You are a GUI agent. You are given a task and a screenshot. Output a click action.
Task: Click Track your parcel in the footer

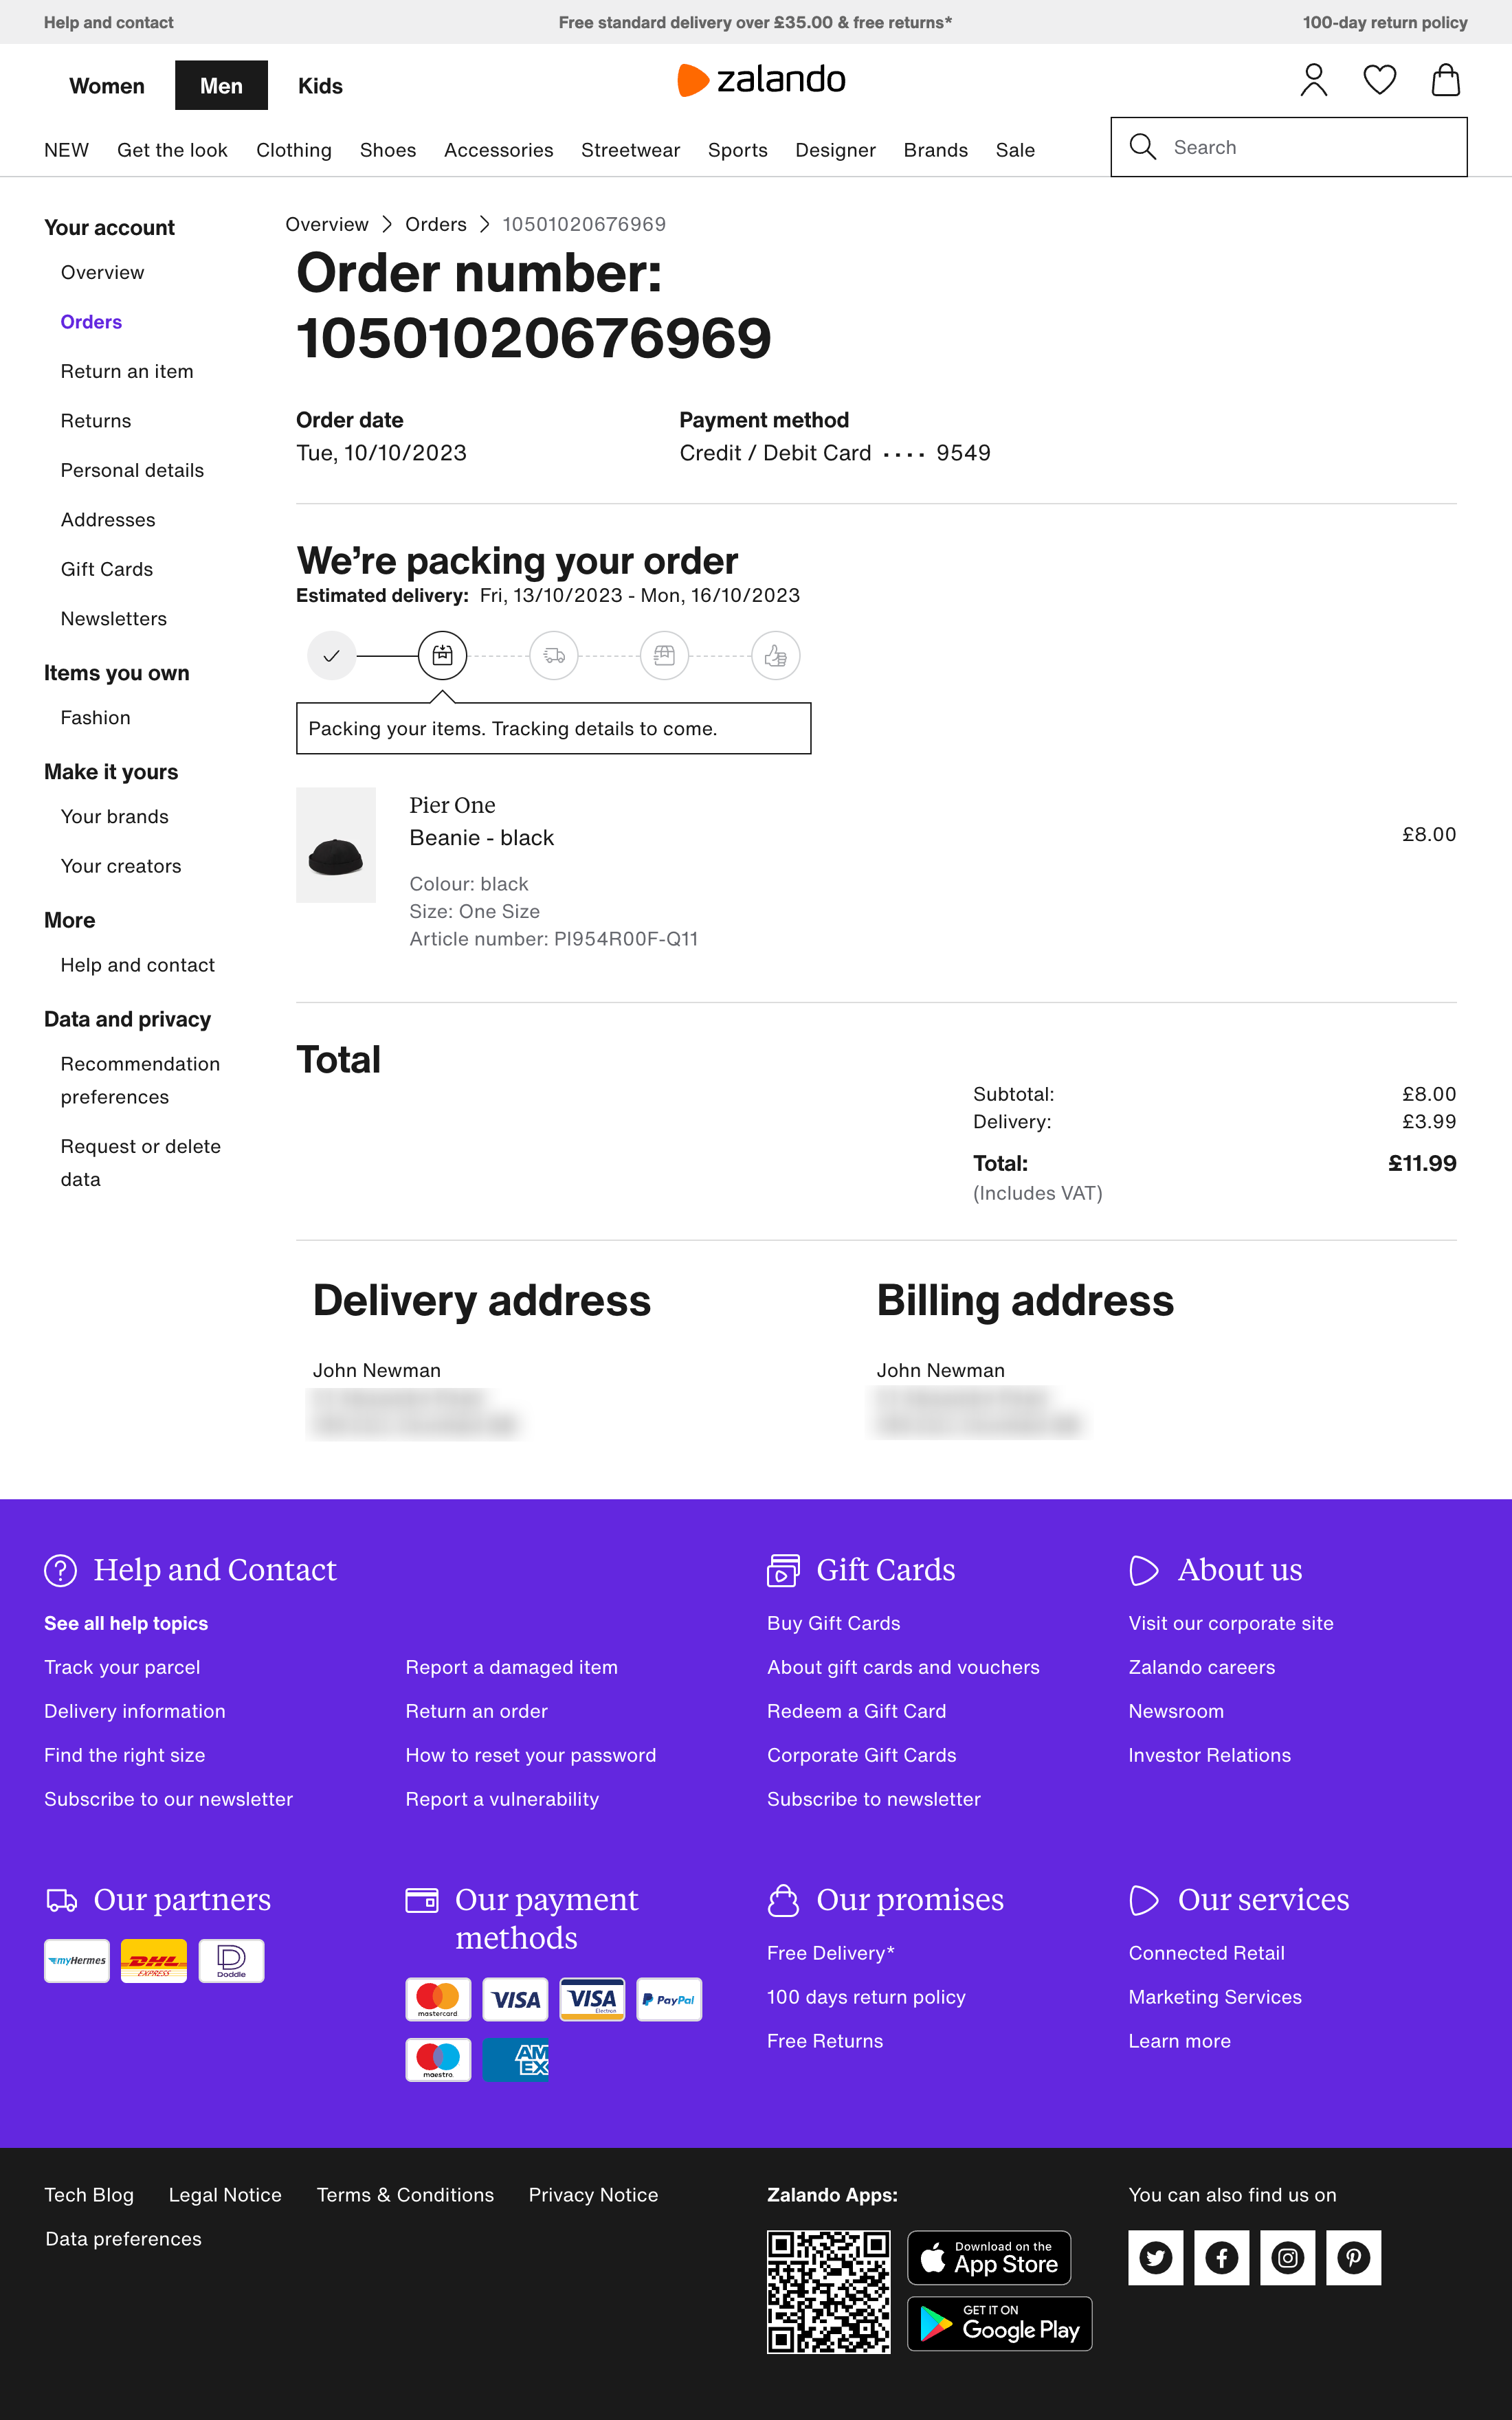click(121, 1668)
